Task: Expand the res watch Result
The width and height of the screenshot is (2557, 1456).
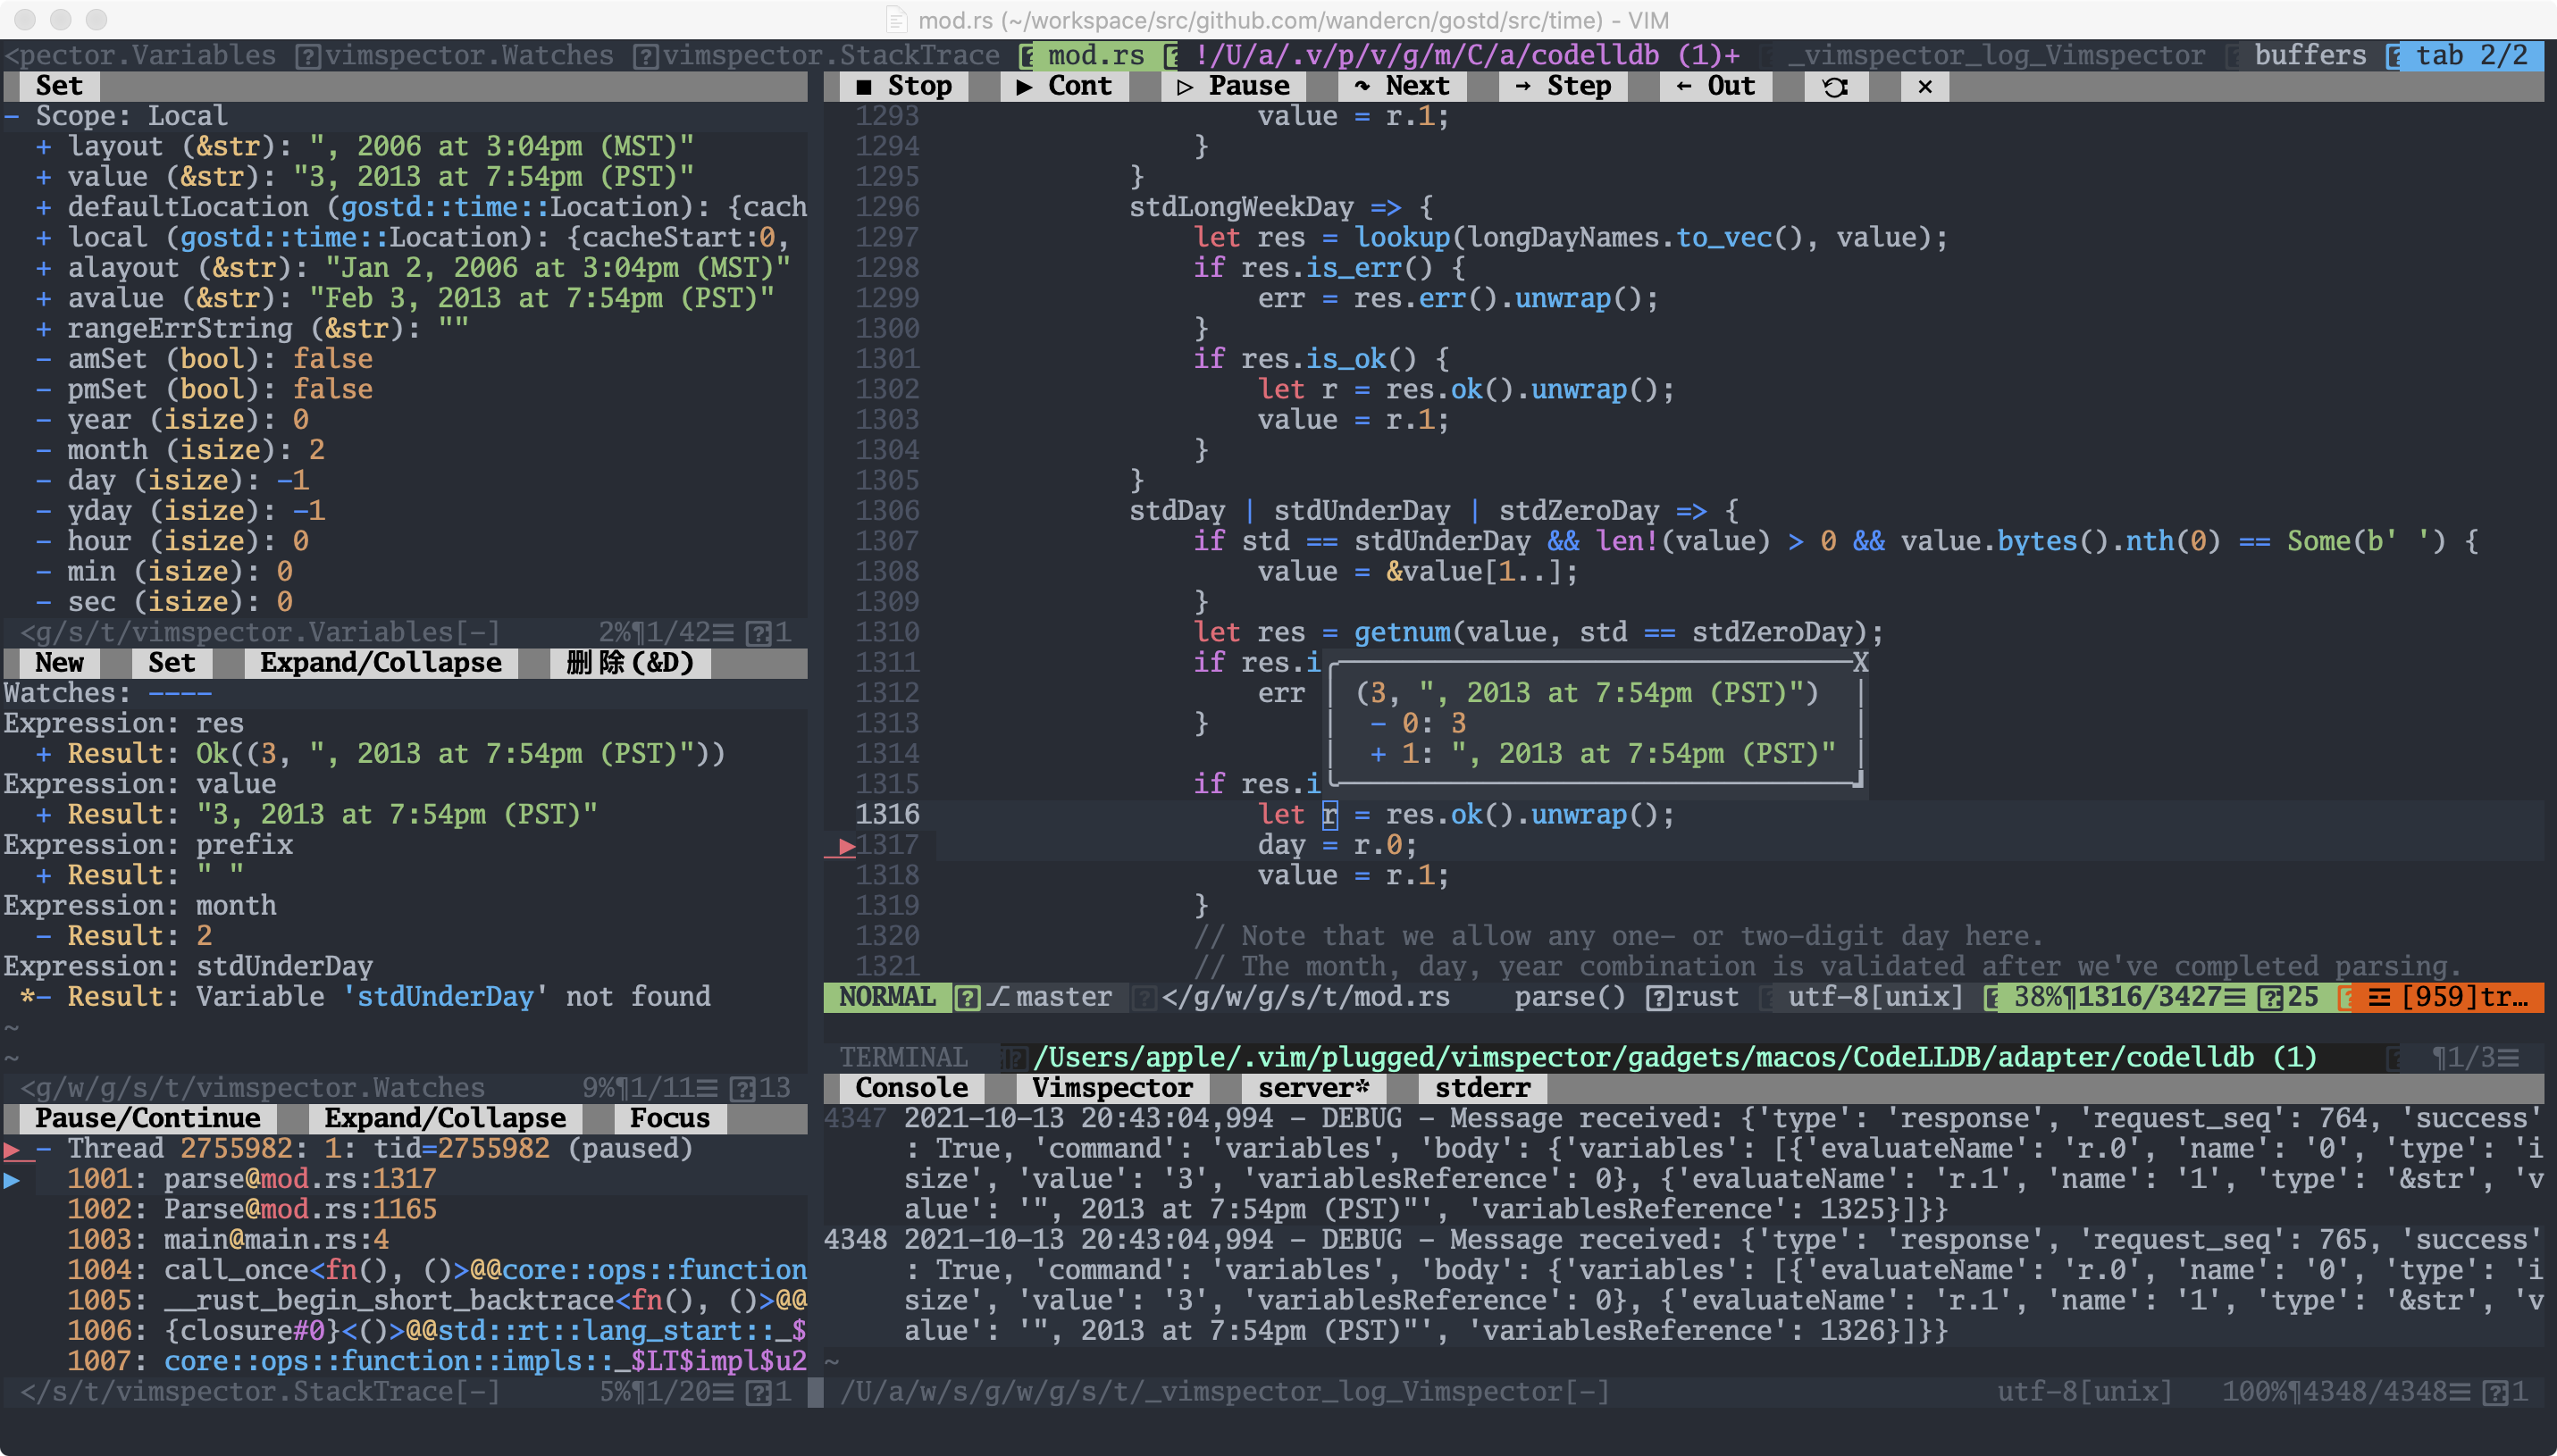Action: tap(43, 754)
